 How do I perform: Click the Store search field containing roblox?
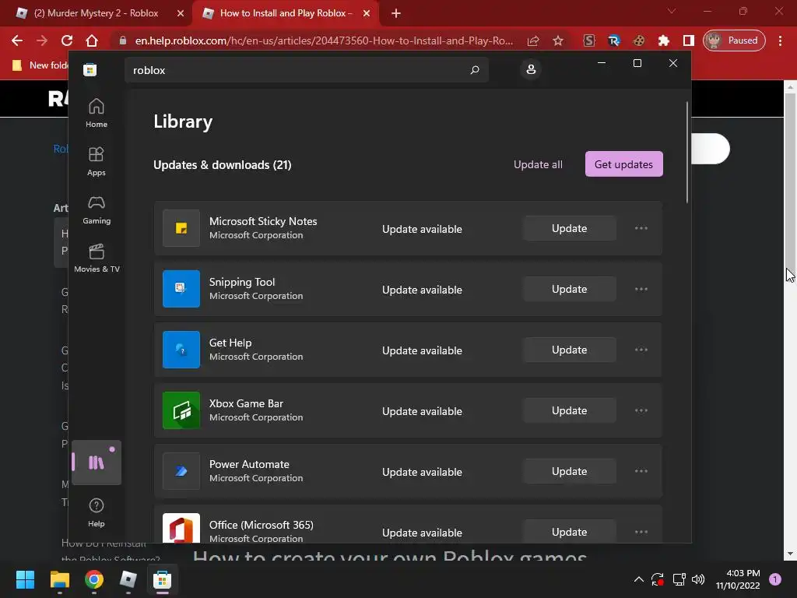tap(307, 69)
